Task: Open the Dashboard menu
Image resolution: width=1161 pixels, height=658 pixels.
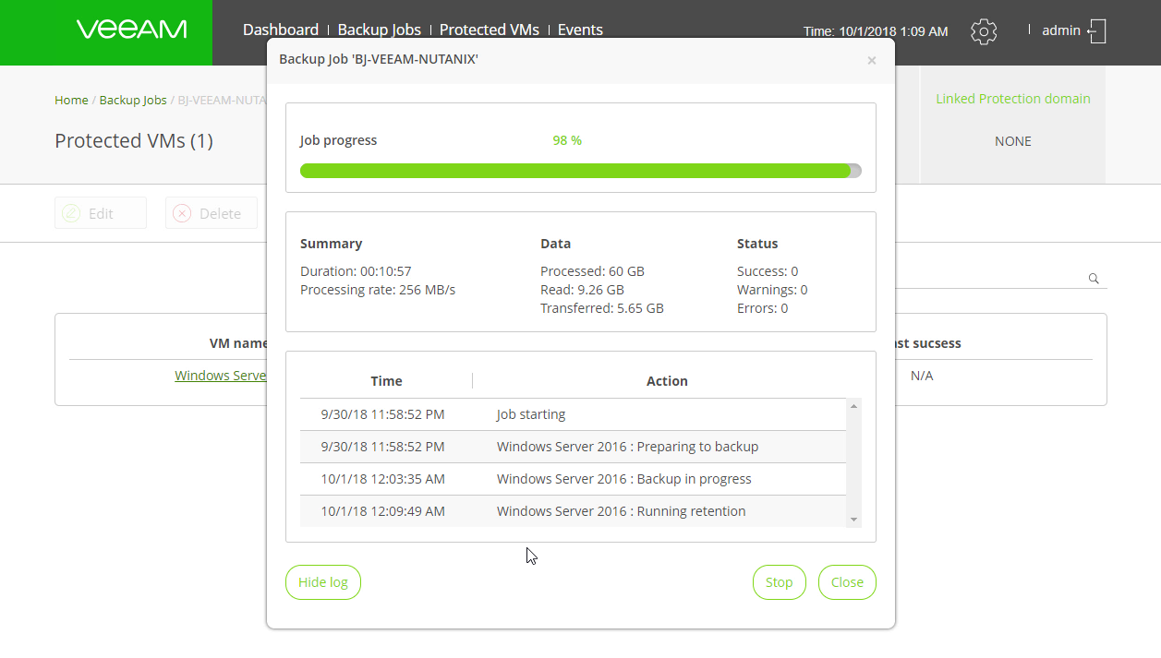Action: [281, 30]
